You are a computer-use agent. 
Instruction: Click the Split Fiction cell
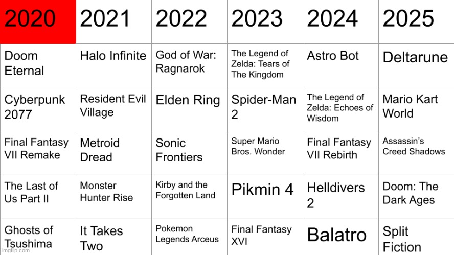tap(416, 237)
